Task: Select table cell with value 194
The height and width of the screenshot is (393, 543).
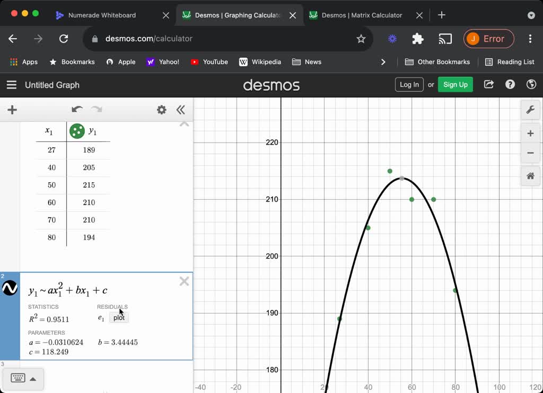Action: (89, 238)
